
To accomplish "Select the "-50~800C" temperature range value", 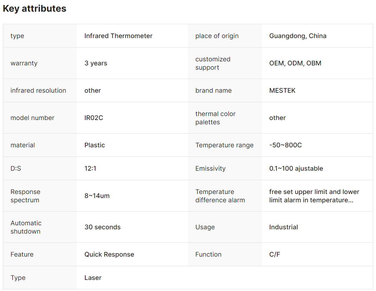I will coord(285,145).
